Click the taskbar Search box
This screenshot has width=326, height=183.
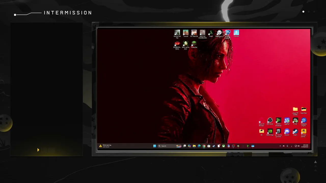(x=170, y=146)
